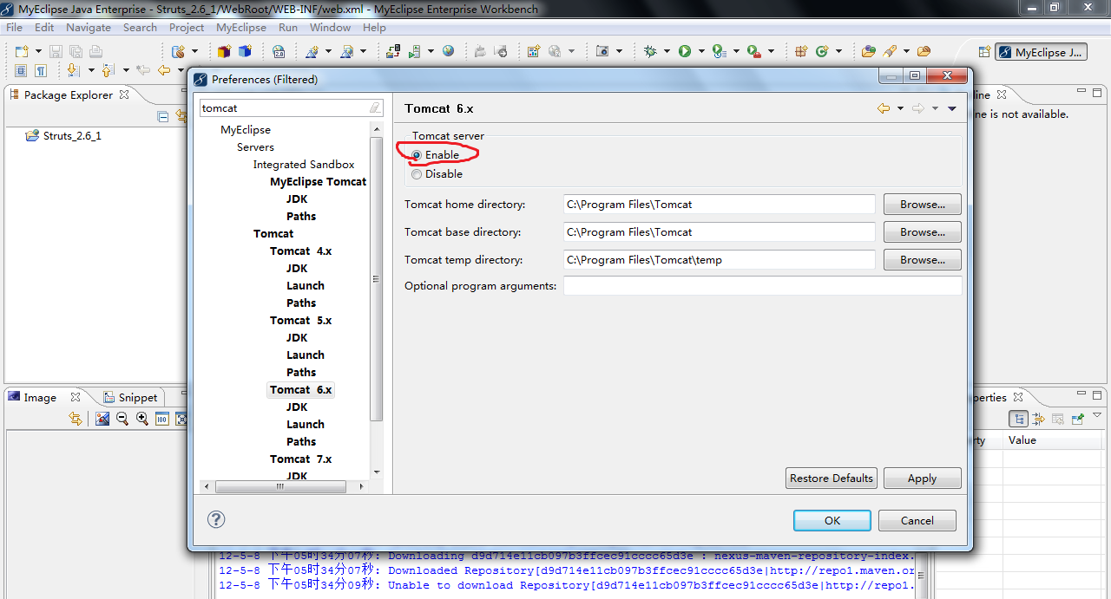Switch to the Snippet tab

coord(130,397)
